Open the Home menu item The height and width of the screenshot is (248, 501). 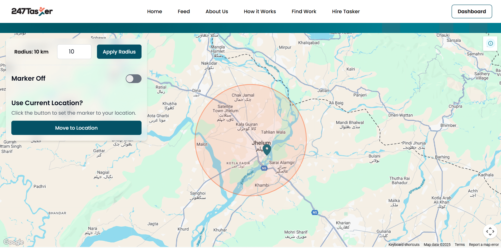154,11
